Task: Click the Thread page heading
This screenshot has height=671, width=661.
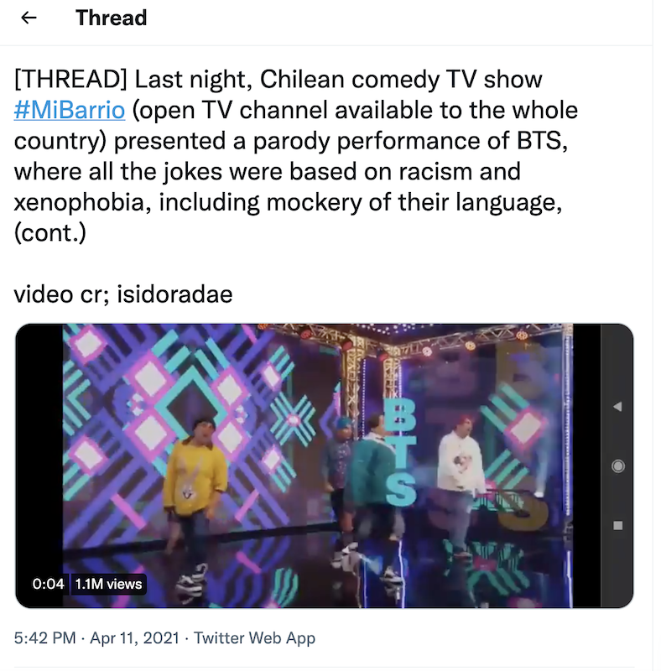Action: pyautogui.click(x=111, y=18)
